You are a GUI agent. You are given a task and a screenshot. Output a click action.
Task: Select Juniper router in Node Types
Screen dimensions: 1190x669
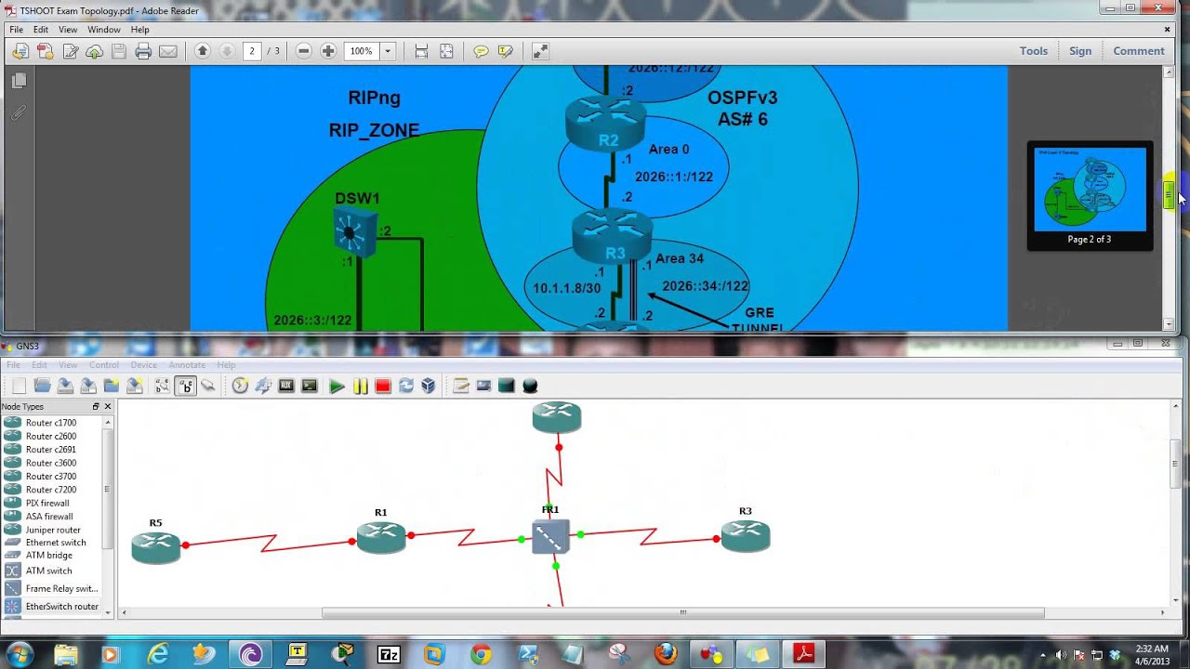click(x=53, y=530)
